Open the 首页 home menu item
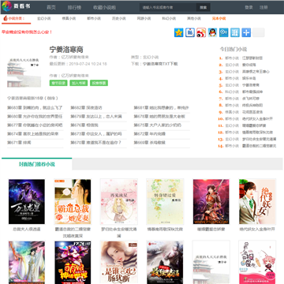The height and width of the screenshot is (284, 284). [51, 7]
